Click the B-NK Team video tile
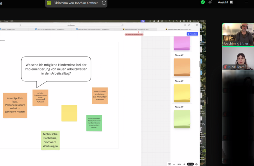The height and width of the screenshot is (166, 254). (238, 58)
